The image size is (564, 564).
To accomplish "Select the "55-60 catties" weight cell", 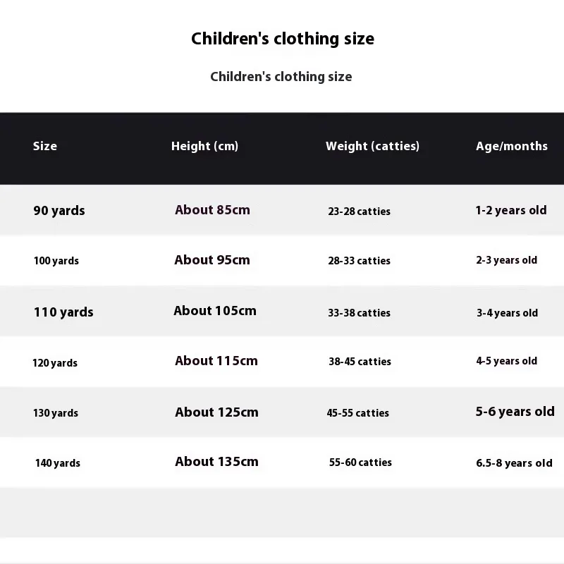I will point(360,462).
